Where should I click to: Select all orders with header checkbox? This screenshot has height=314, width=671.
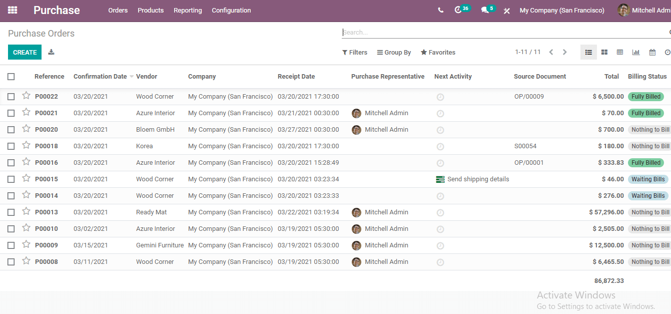click(11, 77)
